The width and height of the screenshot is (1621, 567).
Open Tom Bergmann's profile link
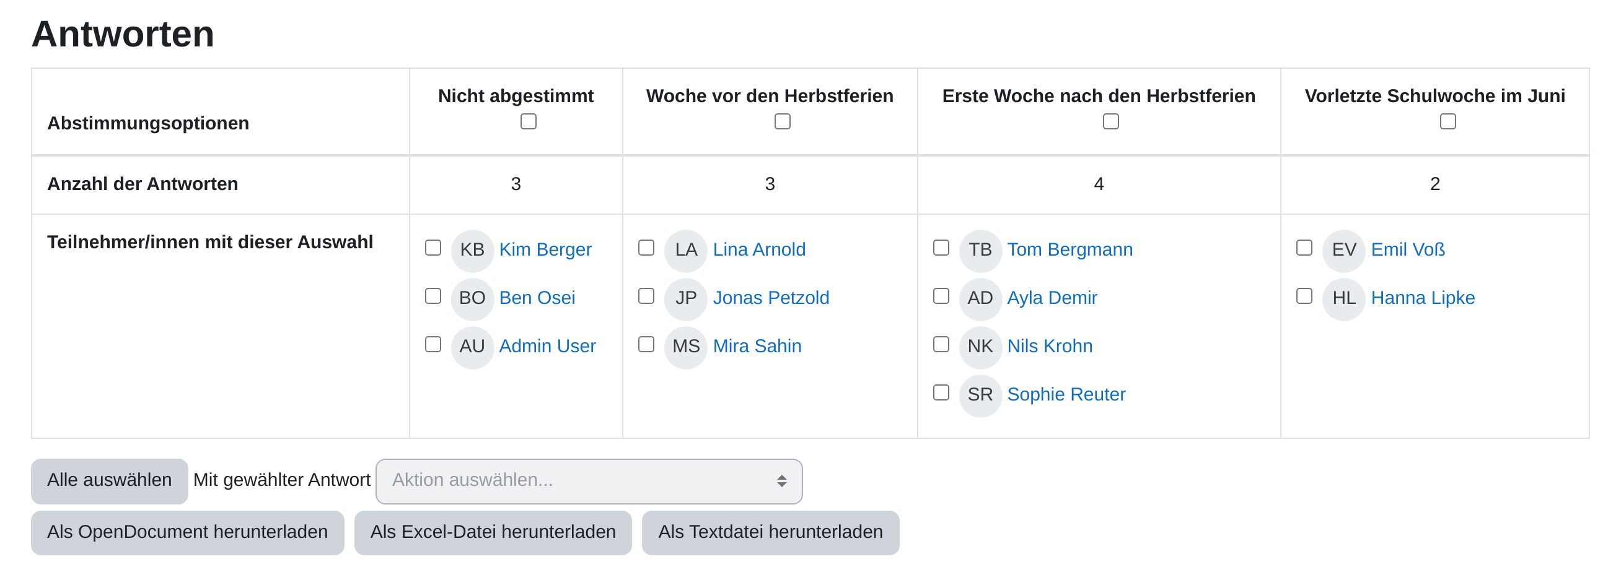1070,250
